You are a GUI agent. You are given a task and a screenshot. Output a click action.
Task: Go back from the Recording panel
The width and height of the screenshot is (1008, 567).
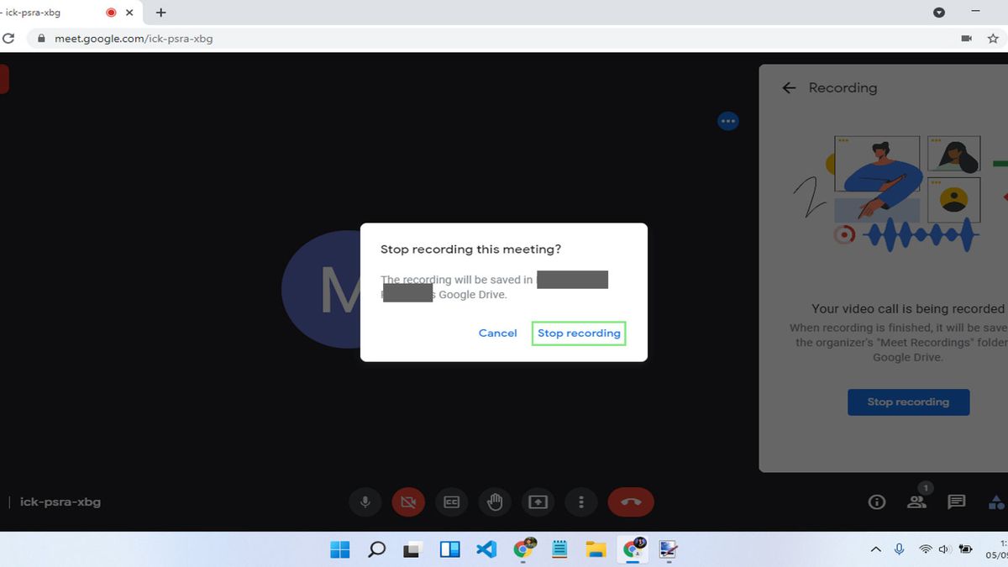789,87
